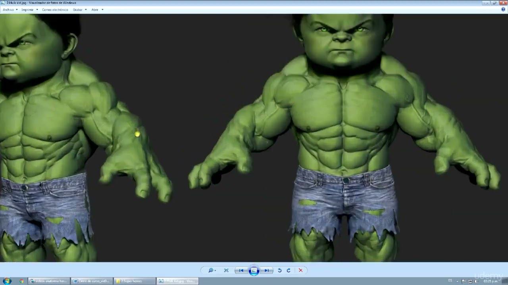Open the Windows Start menu
The width and height of the screenshot is (508, 285).
click(7, 281)
